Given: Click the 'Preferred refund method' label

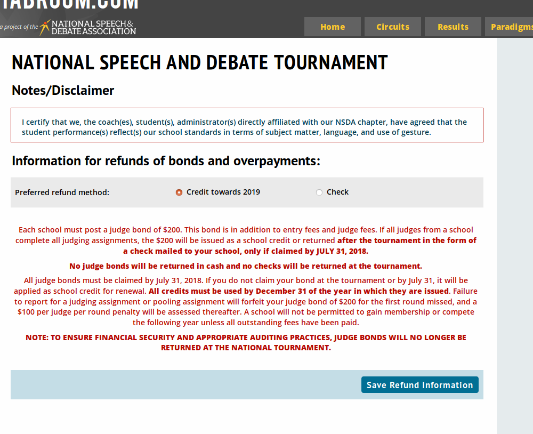Looking at the screenshot, I should tap(62, 192).
